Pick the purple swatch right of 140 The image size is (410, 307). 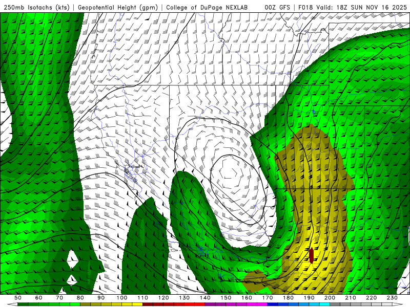pos(210,304)
